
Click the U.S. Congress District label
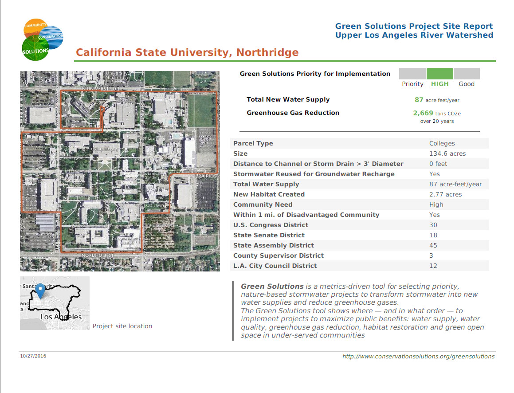[x=271, y=225]
